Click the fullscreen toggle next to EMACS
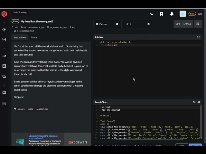The height and width of the screenshot is (154, 206). 198,24
